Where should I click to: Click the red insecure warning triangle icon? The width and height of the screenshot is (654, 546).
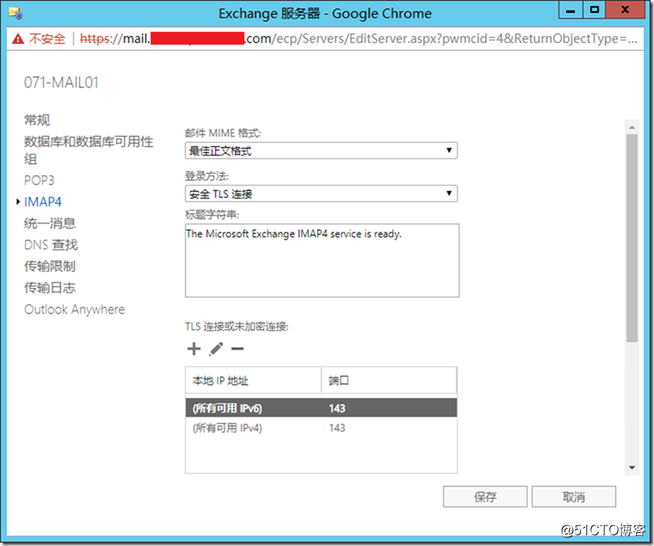pyautogui.click(x=18, y=39)
